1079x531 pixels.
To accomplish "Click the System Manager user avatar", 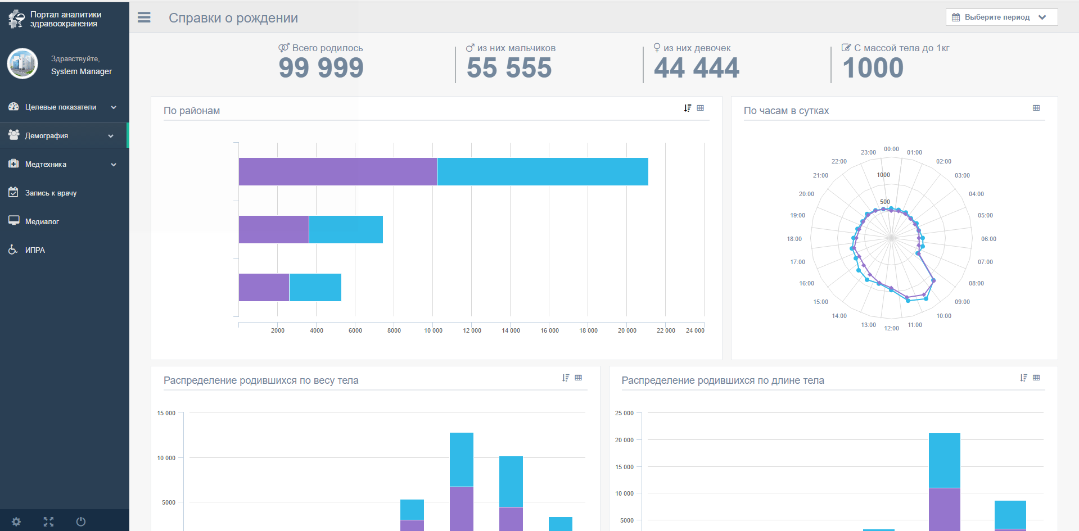I will tap(22, 63).
